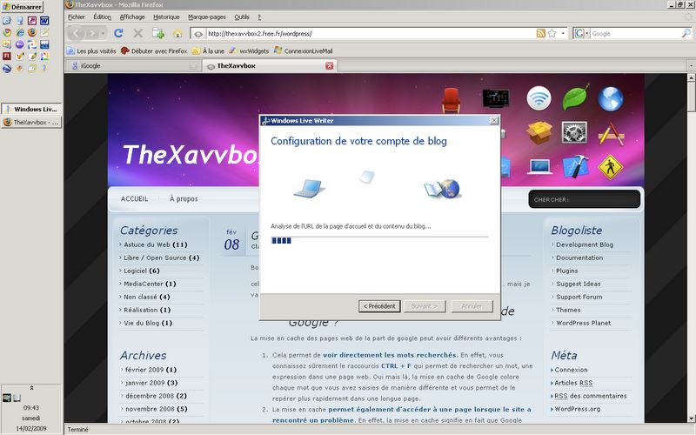
Task: Click the blog analysis progress bar
Action: [x=379, y=240]
